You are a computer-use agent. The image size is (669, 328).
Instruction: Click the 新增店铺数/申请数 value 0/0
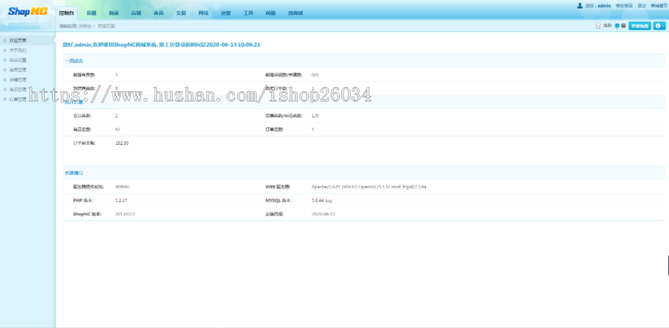tap(315, 74)
